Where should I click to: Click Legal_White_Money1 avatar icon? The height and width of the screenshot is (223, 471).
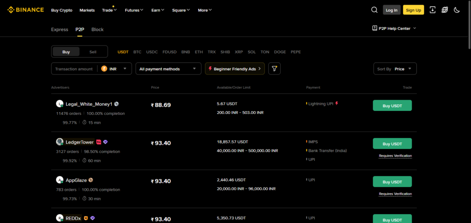[x=60, y=104]
